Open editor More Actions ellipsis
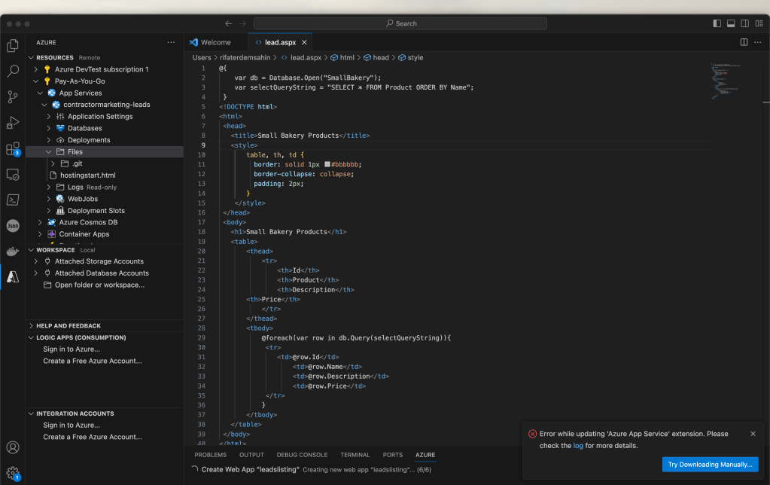Screen dimensions: 770x485 (758, 42)
